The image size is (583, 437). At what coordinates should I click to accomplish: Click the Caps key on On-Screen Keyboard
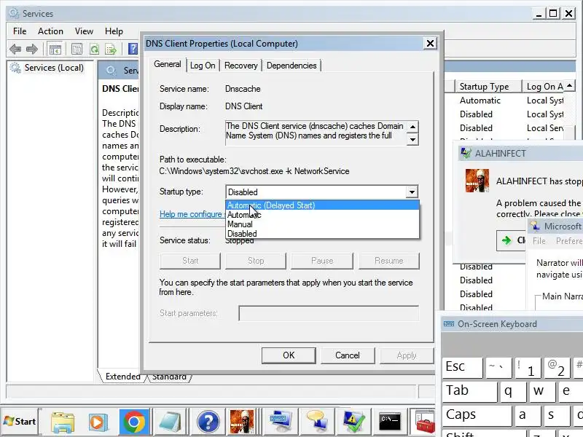[x=477, y=414]
